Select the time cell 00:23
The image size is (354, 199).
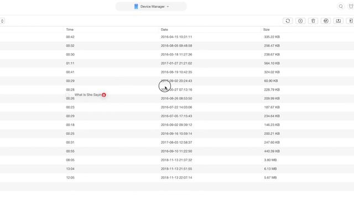tap(70, 107)
